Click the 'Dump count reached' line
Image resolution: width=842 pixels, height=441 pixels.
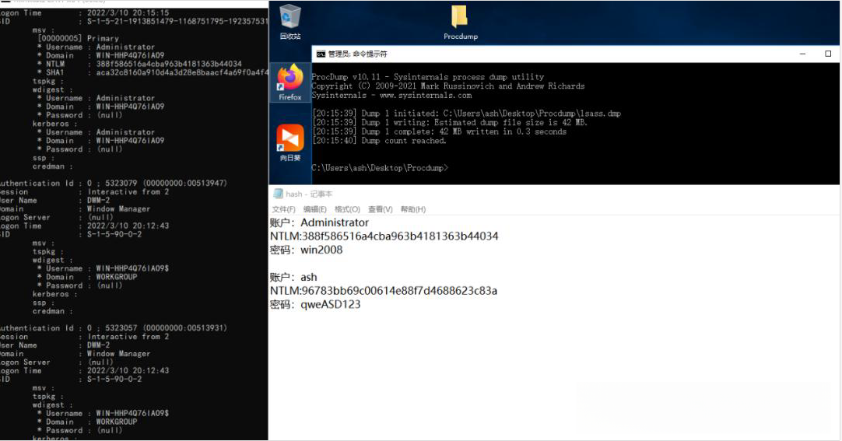click(x=379, y=141)
